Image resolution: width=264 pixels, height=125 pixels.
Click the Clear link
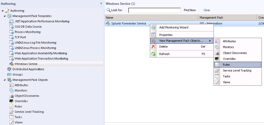point(207,10)
